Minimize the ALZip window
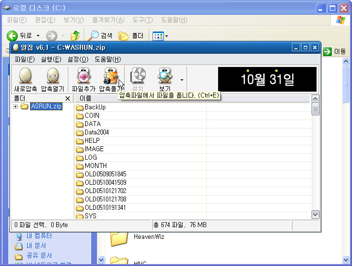352x266 pixels. point(296,48)
